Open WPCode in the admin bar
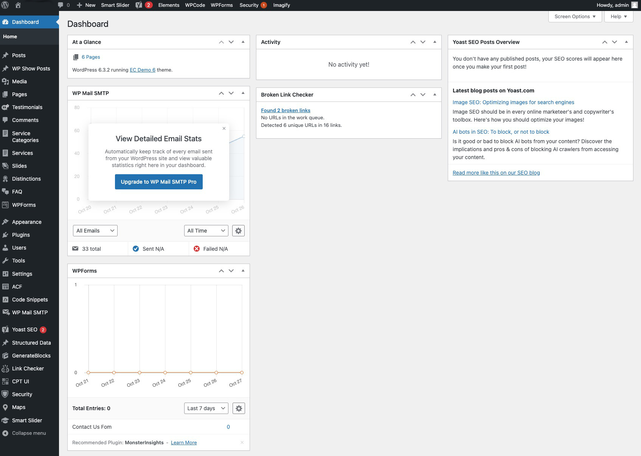The height and width of the screenshot is (456, 641). pyautogui.click(x=195, y=5)
